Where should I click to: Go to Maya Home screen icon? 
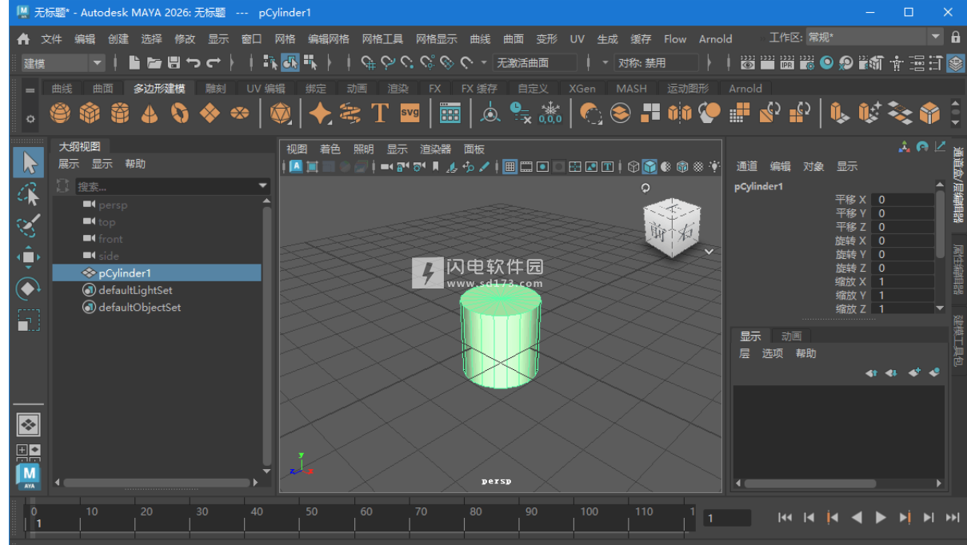click(x=23, y=38)
